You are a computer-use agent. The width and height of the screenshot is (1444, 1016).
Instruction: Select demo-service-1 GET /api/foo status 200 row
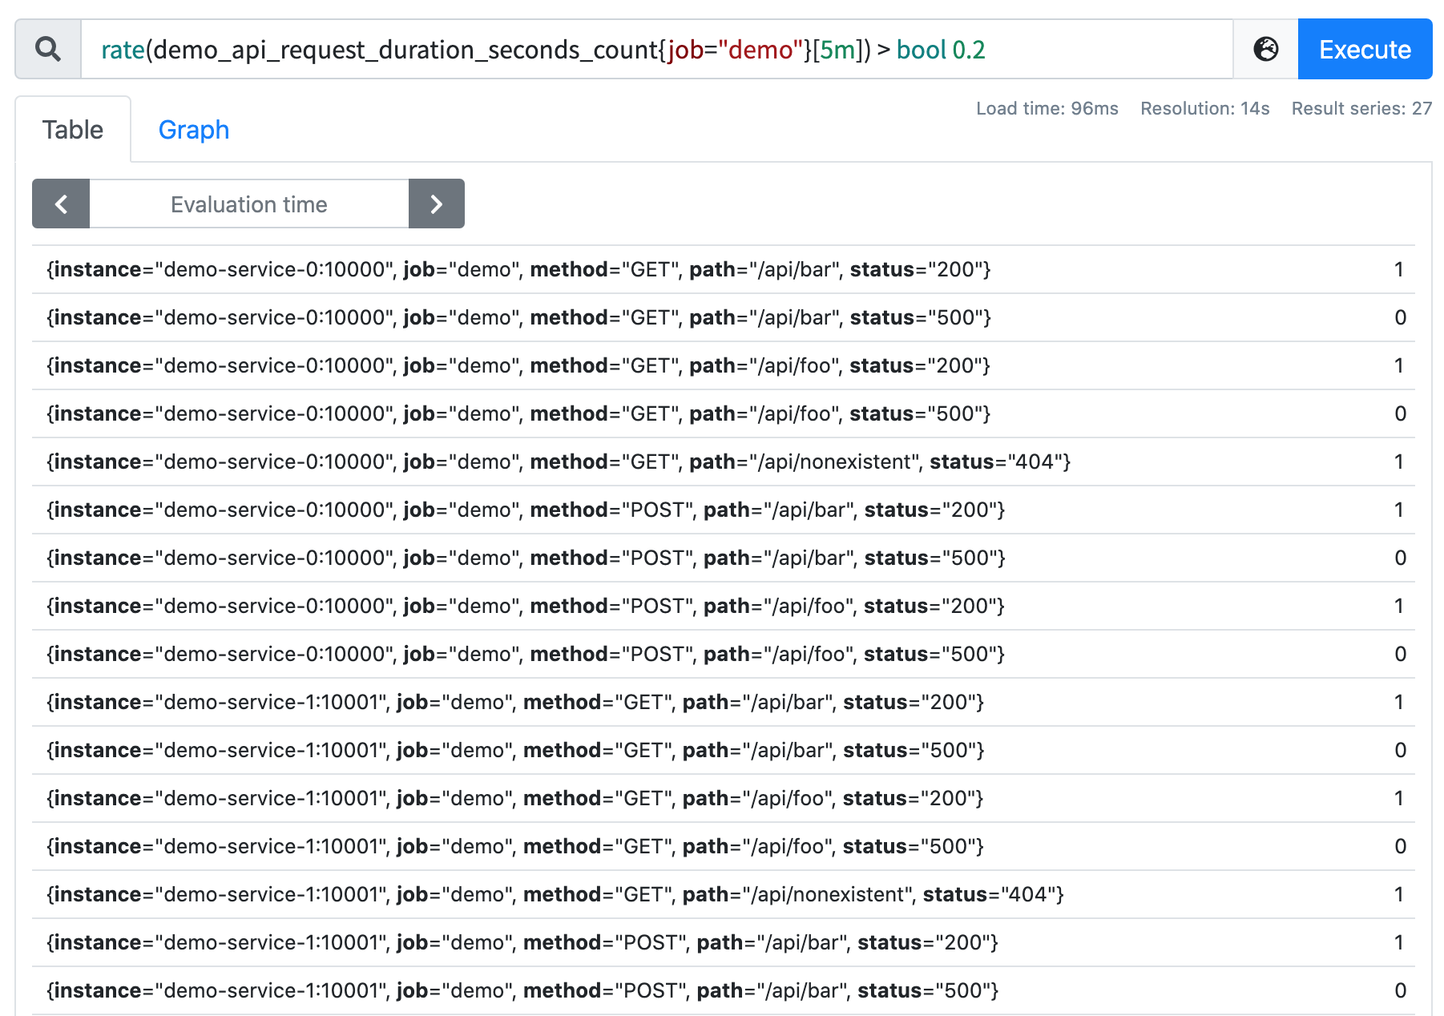click(x=724, y=799)
